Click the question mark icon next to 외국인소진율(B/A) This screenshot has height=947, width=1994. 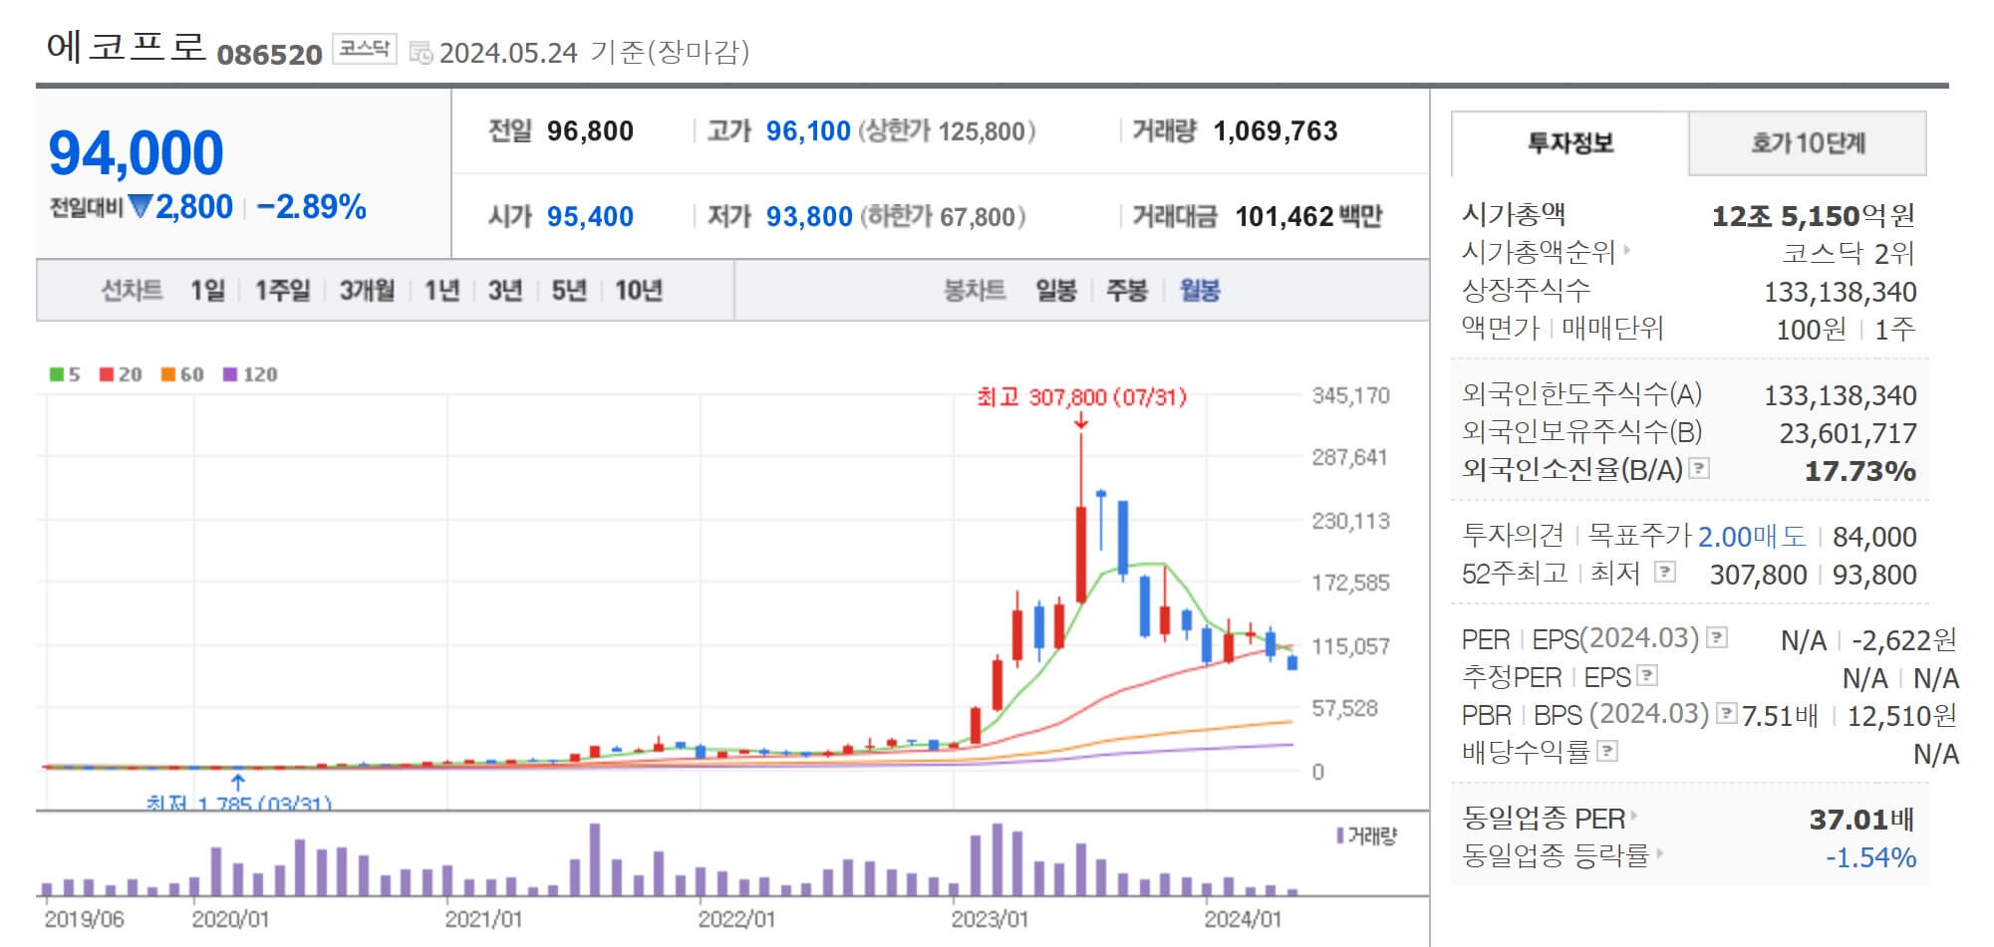tap(1700, 468)
